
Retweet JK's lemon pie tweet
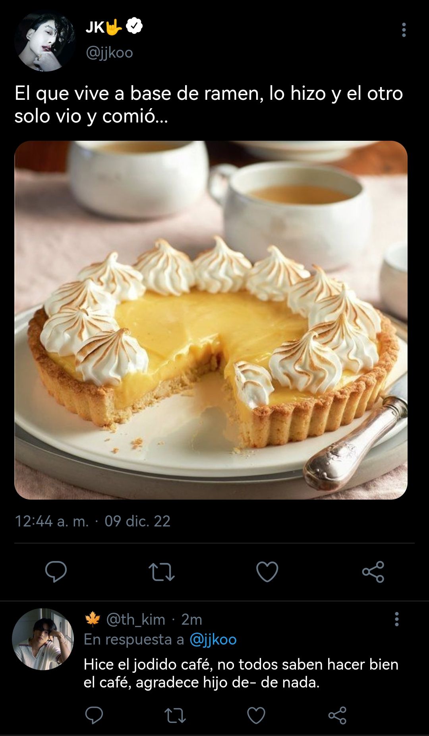[161, 572]
